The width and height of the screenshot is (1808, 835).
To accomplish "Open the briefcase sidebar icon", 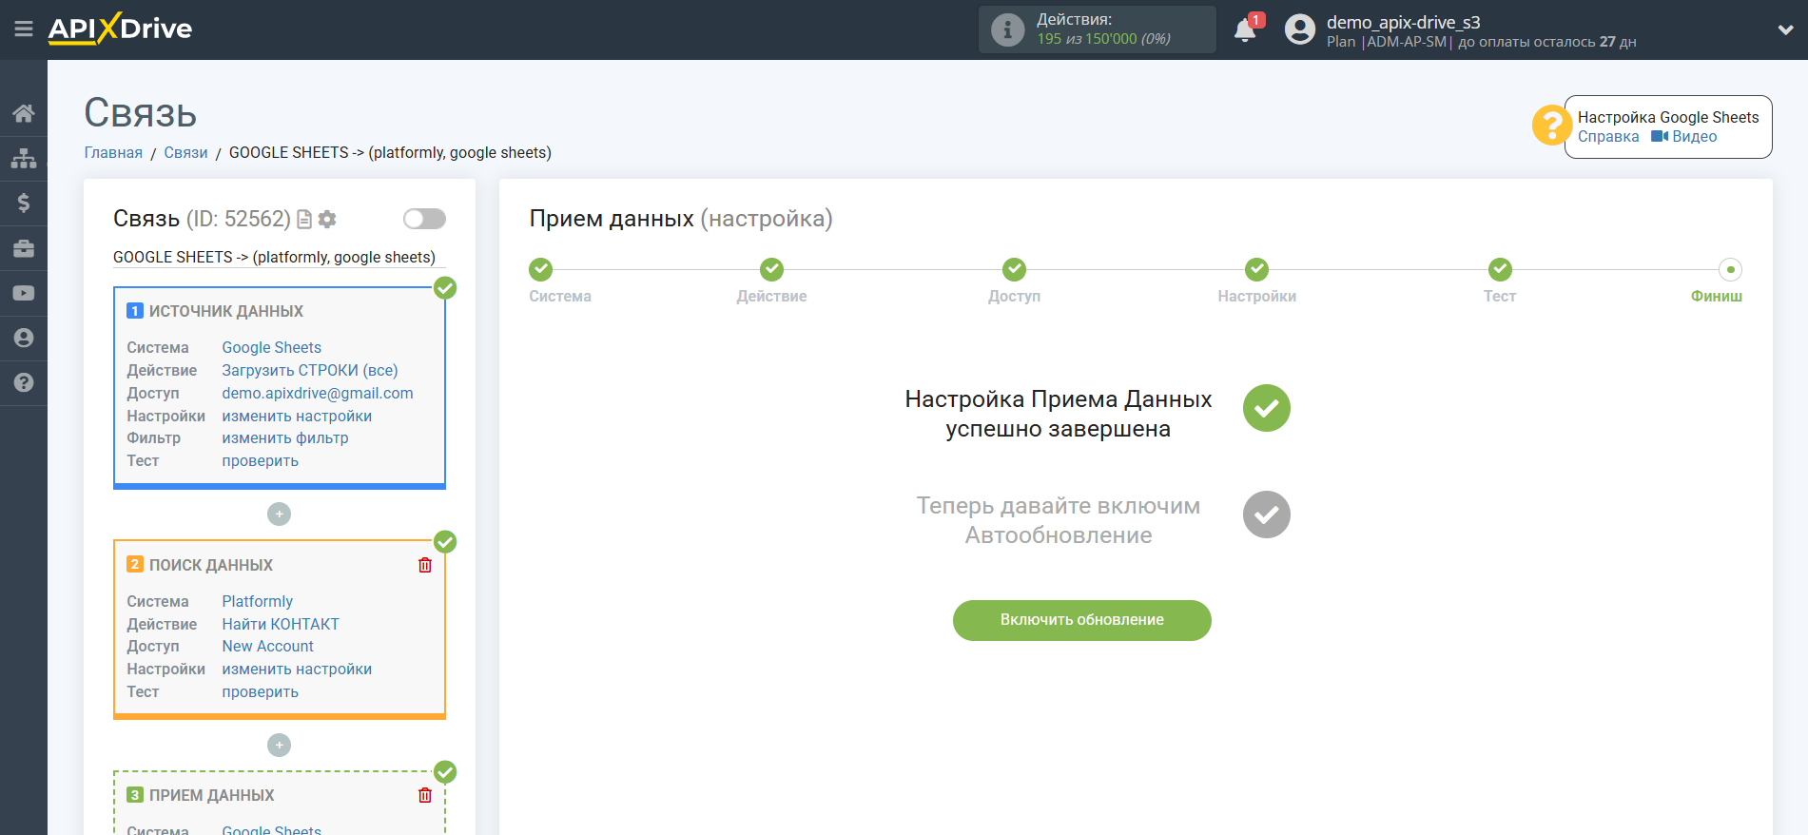I will (24, 248).
